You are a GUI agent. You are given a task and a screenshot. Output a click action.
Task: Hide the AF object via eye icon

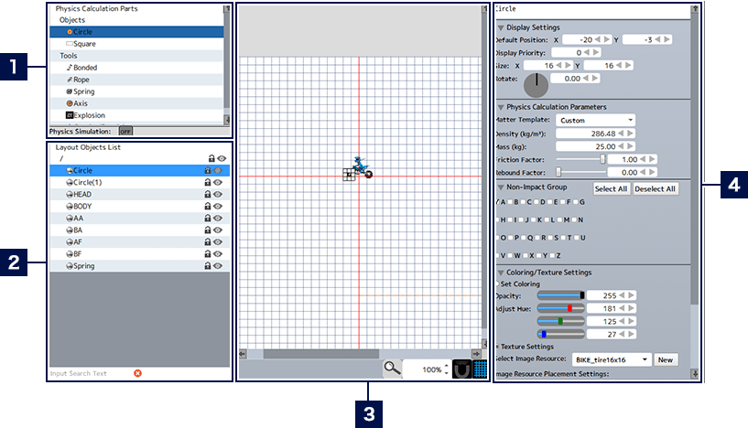[218, 242]
